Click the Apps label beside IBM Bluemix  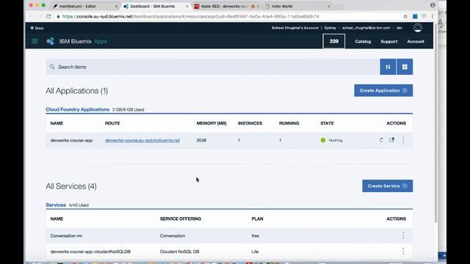tap(101, 41)
